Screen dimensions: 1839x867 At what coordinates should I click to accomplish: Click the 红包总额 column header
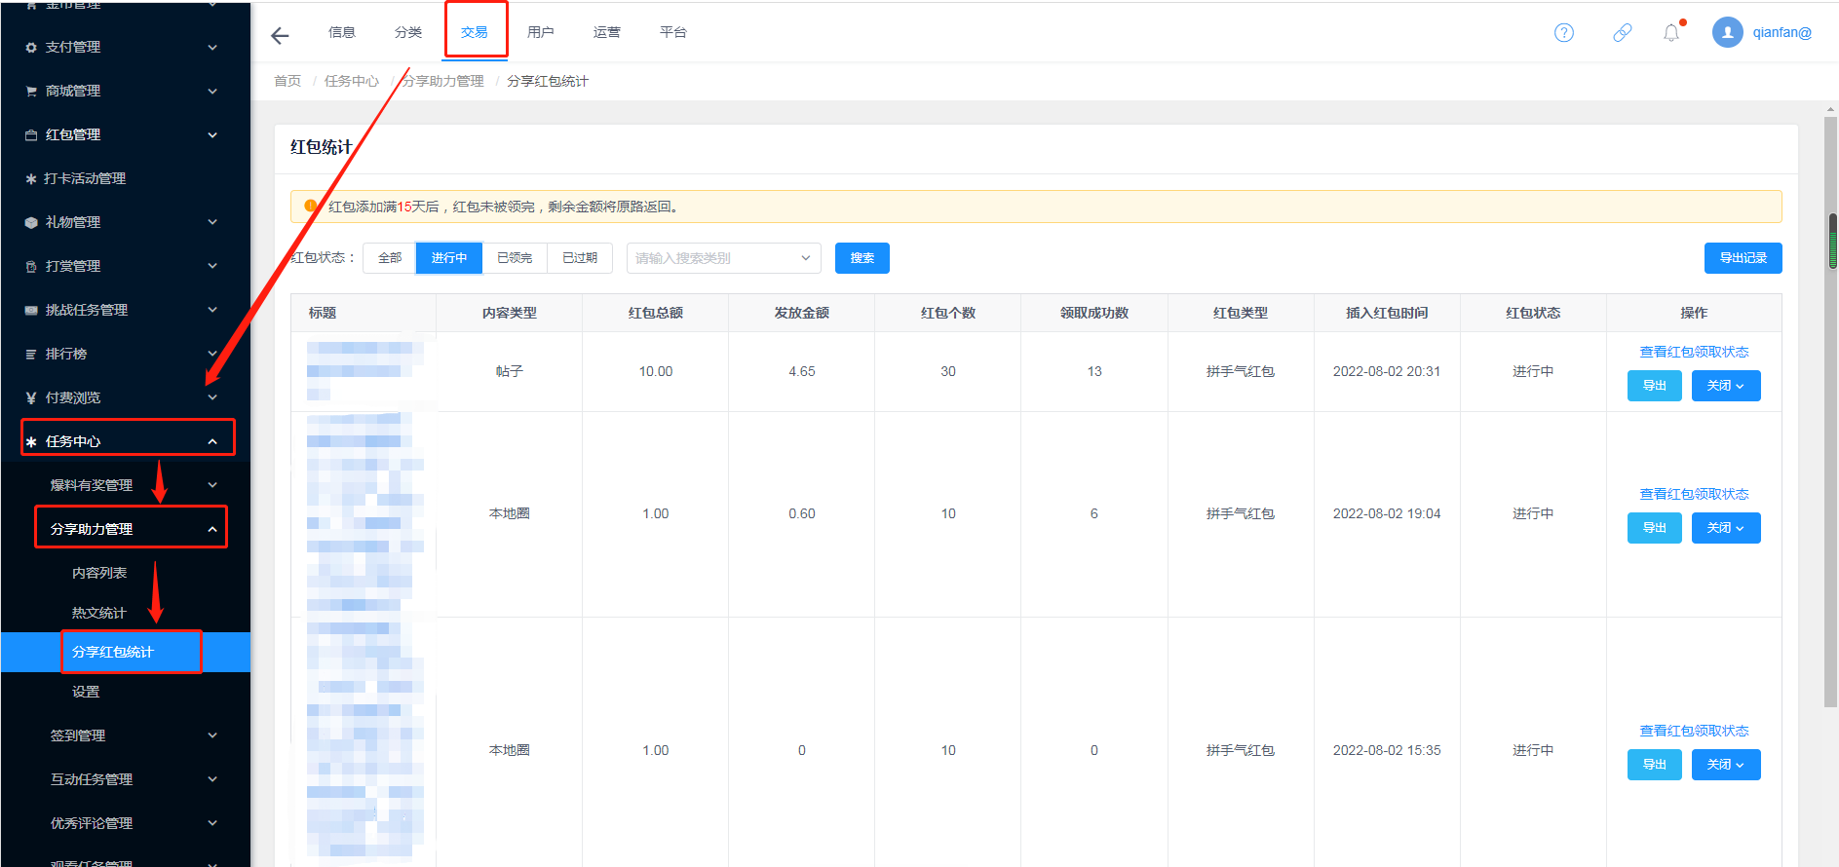pos(656,313)
